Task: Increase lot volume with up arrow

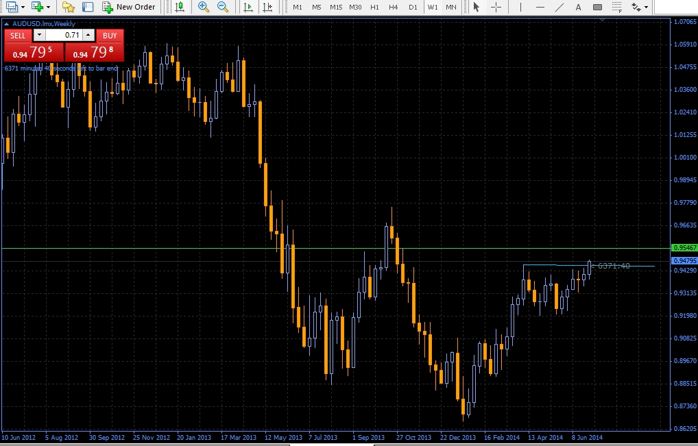Action: tap(88, 35)
